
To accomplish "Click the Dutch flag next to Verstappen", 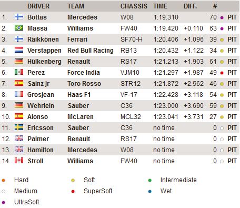I will (19, 50).
